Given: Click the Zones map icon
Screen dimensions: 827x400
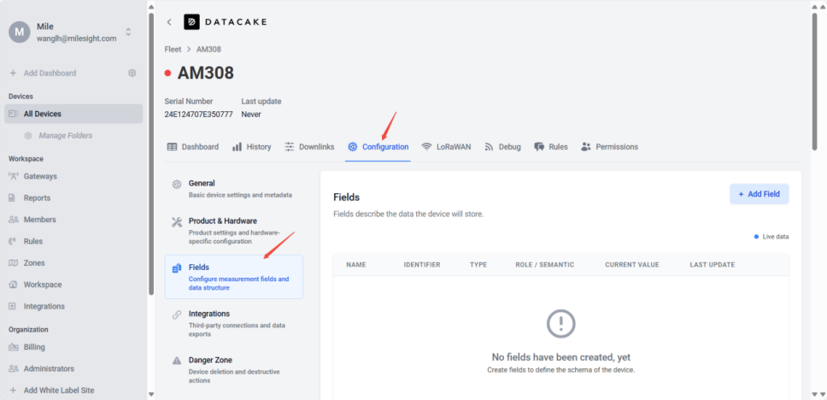Looking at the screenshot, I should click(x=13, y=262).
